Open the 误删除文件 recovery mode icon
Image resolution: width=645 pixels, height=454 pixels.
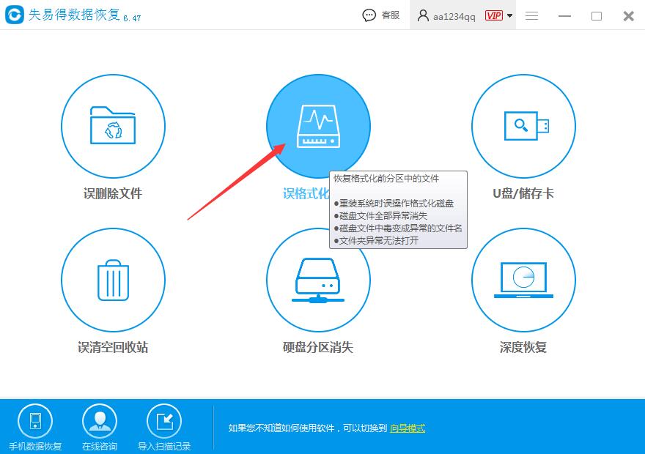(x=113, y=125)
